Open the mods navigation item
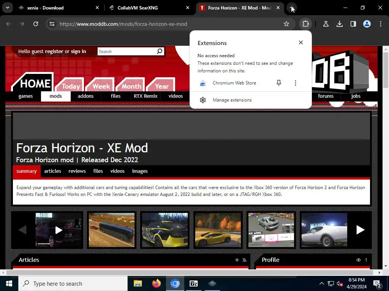 point(55,96)
